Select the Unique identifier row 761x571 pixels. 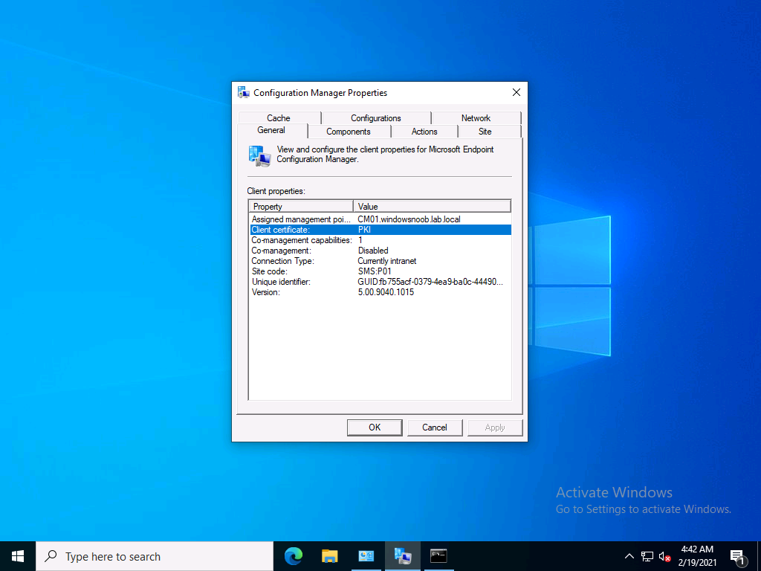(380, 282)
